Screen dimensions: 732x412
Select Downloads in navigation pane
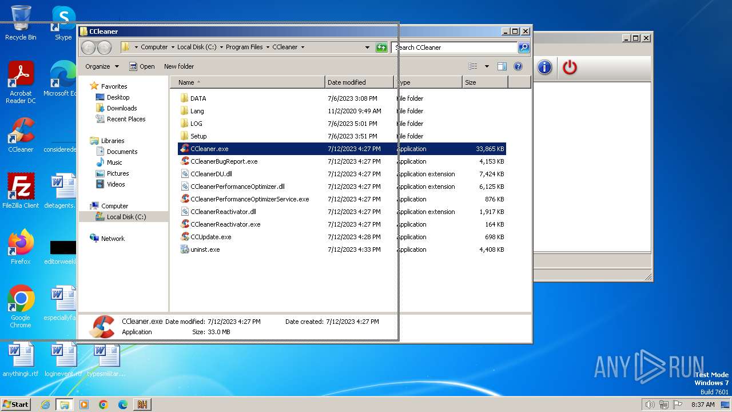[117, 108]
